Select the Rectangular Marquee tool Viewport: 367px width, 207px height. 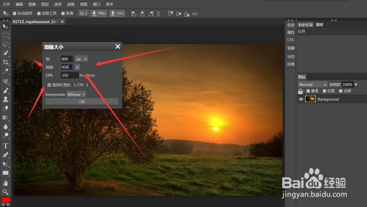point(6,35)
